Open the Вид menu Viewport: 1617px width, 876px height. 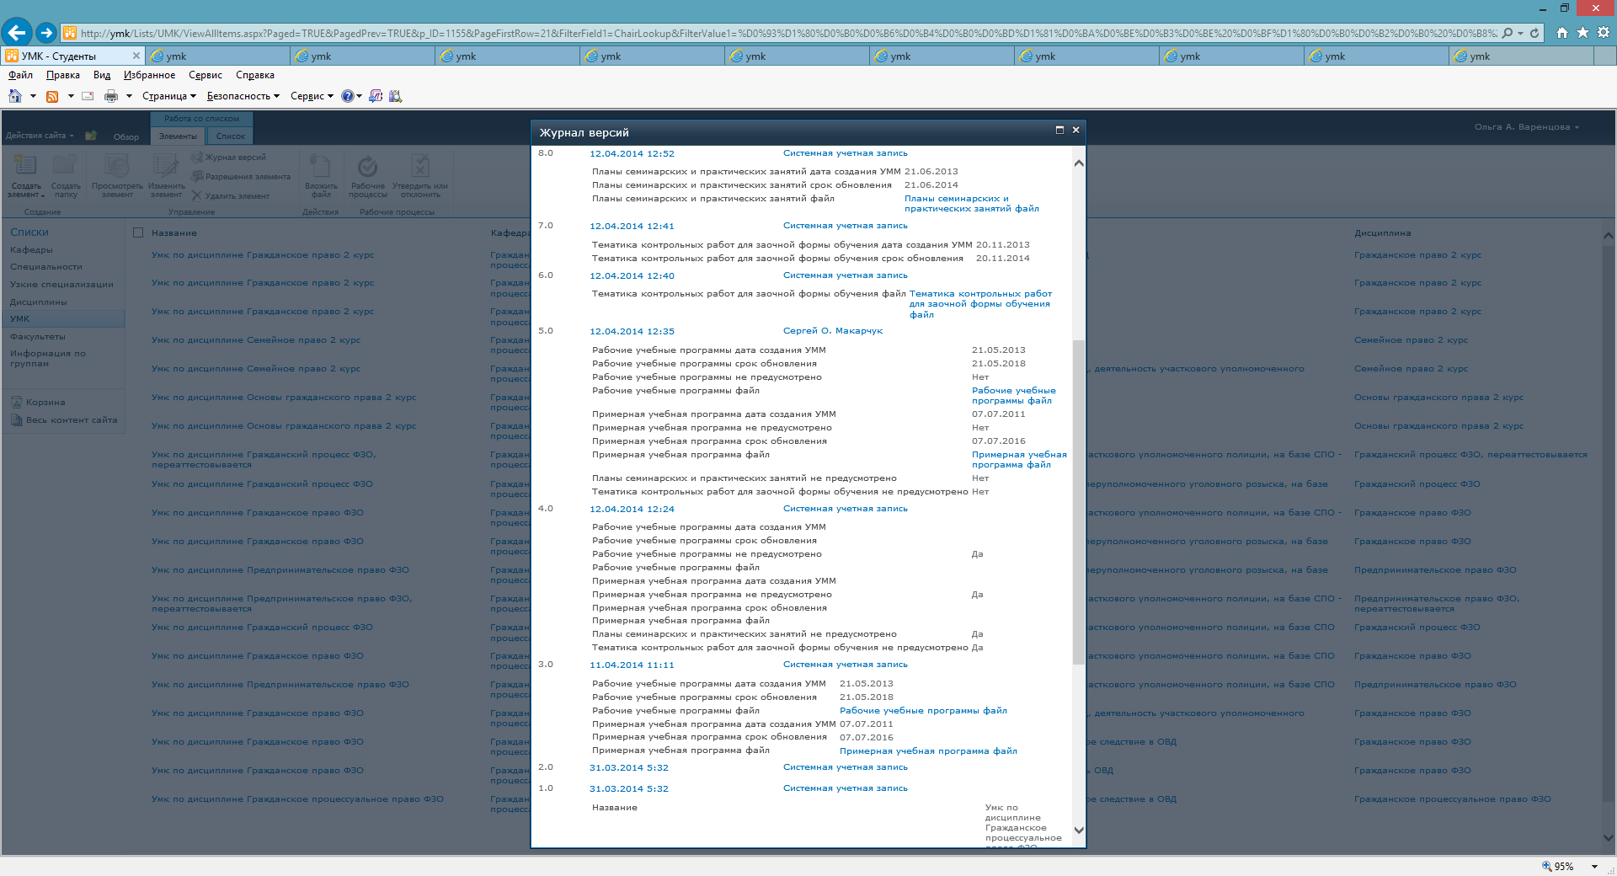[x=102, y=75]
